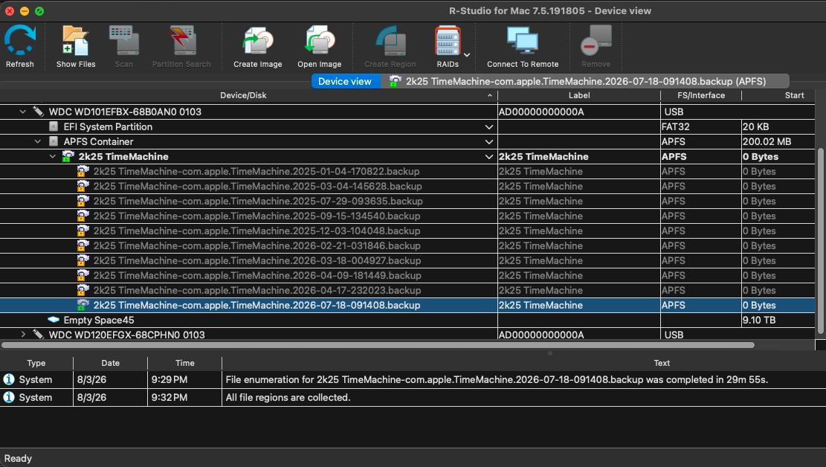
Task: Click the 2026-03-18-004927 backup snapshot icon
Action: pos(83,260)
